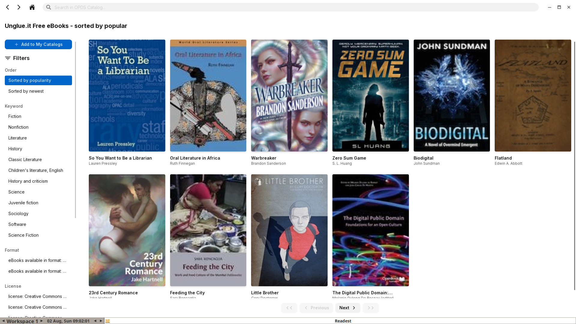576x324 pixels.
Task: Click the book grid scrollbar
Action: click(x=574, y=166)
